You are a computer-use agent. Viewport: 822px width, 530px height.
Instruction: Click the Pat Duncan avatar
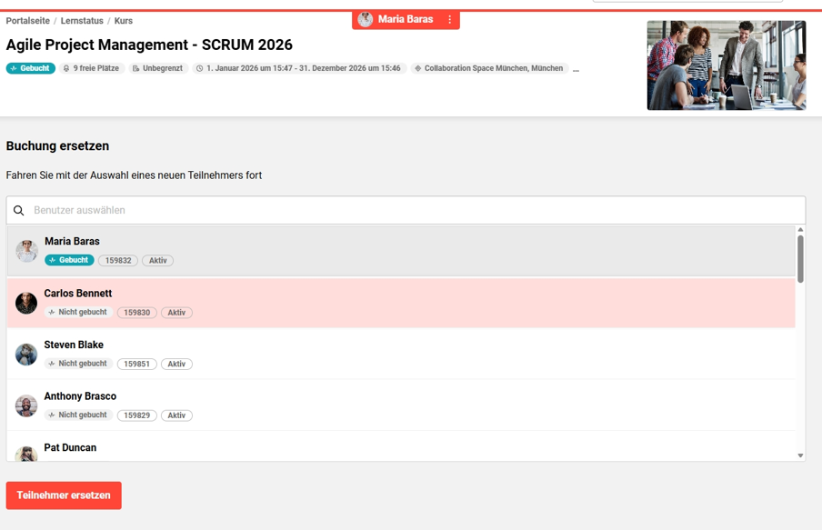pyautogui.click(x=26, y=454)
